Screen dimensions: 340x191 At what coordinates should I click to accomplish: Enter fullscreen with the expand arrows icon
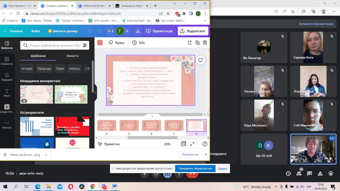(x=192, y=144)
